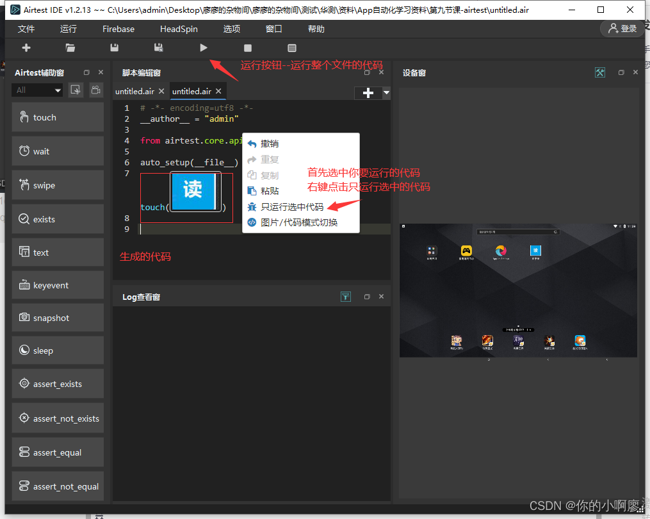Open the 运行 menu

(x=69, y=29)
